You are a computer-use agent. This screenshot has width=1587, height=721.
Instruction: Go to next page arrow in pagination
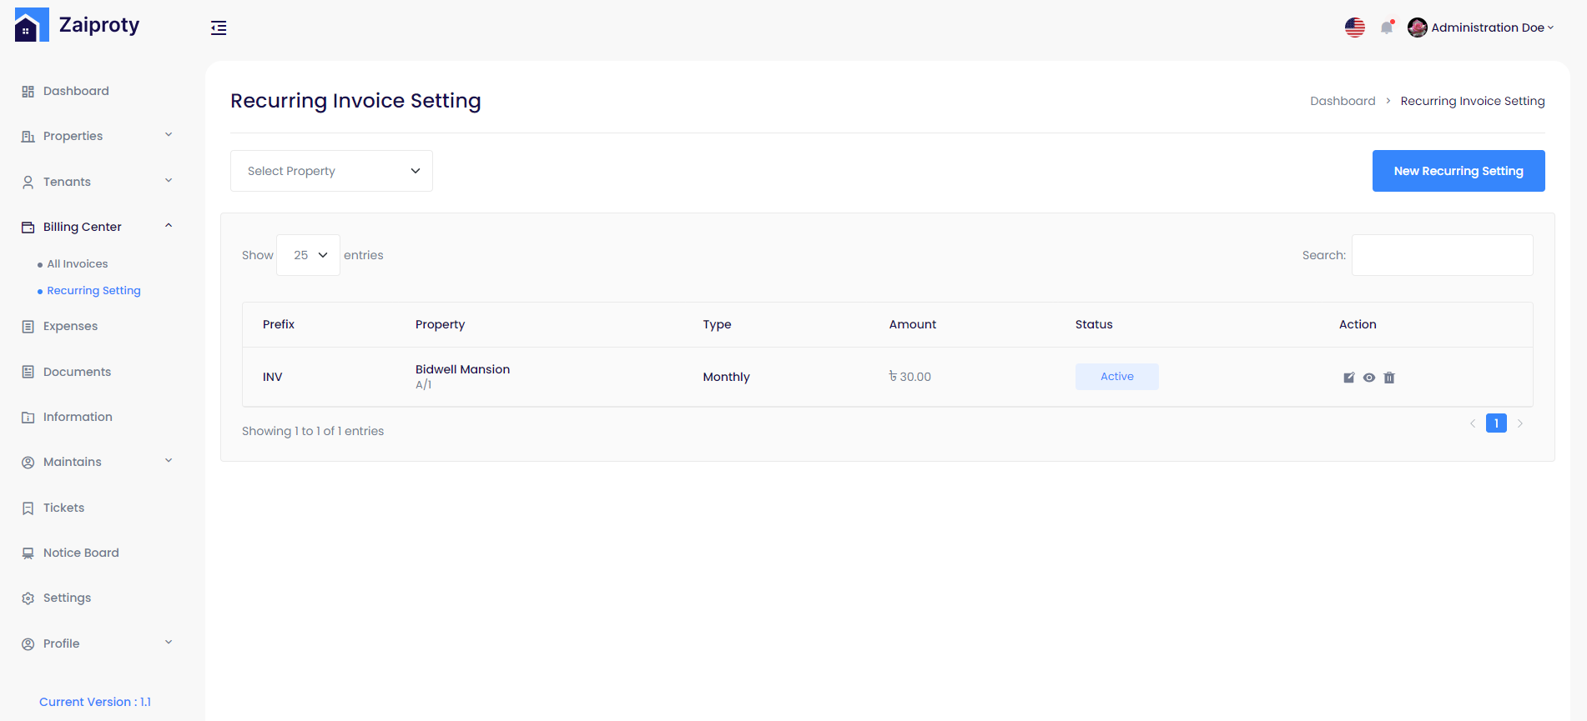1520,423
